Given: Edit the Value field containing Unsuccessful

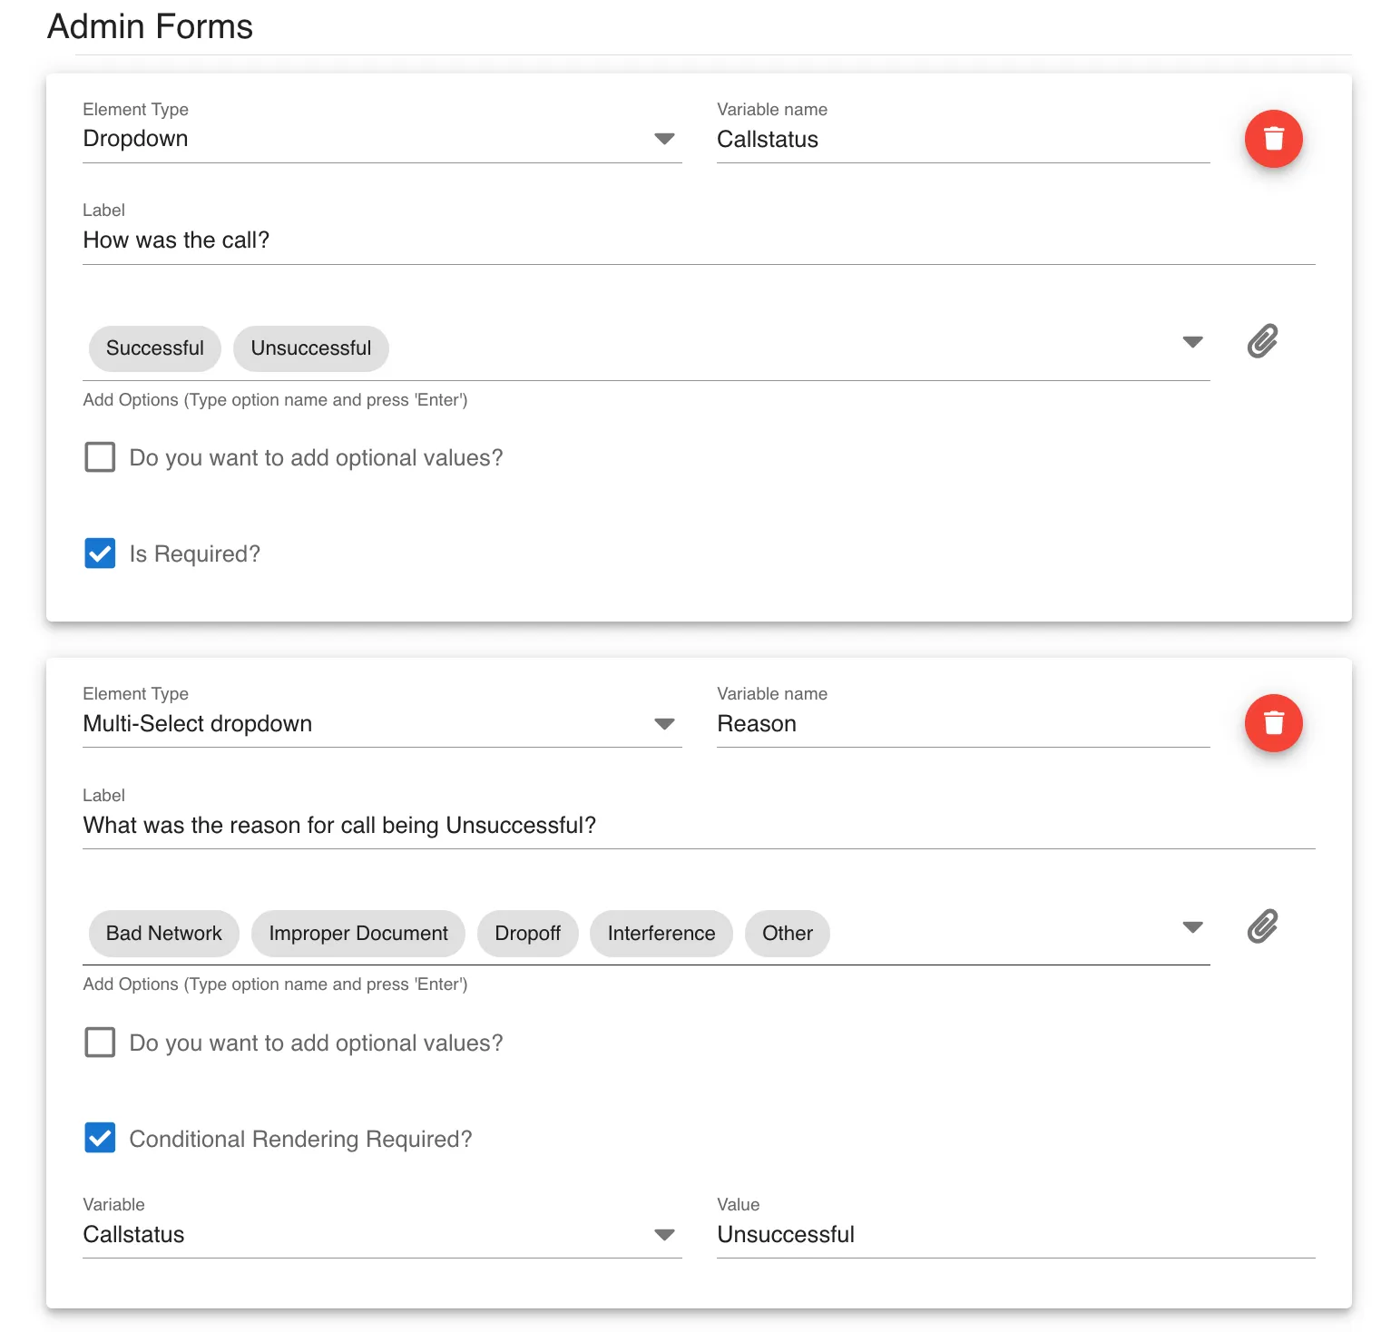Looking at the screenshot, I should tap(1016, 1235).
